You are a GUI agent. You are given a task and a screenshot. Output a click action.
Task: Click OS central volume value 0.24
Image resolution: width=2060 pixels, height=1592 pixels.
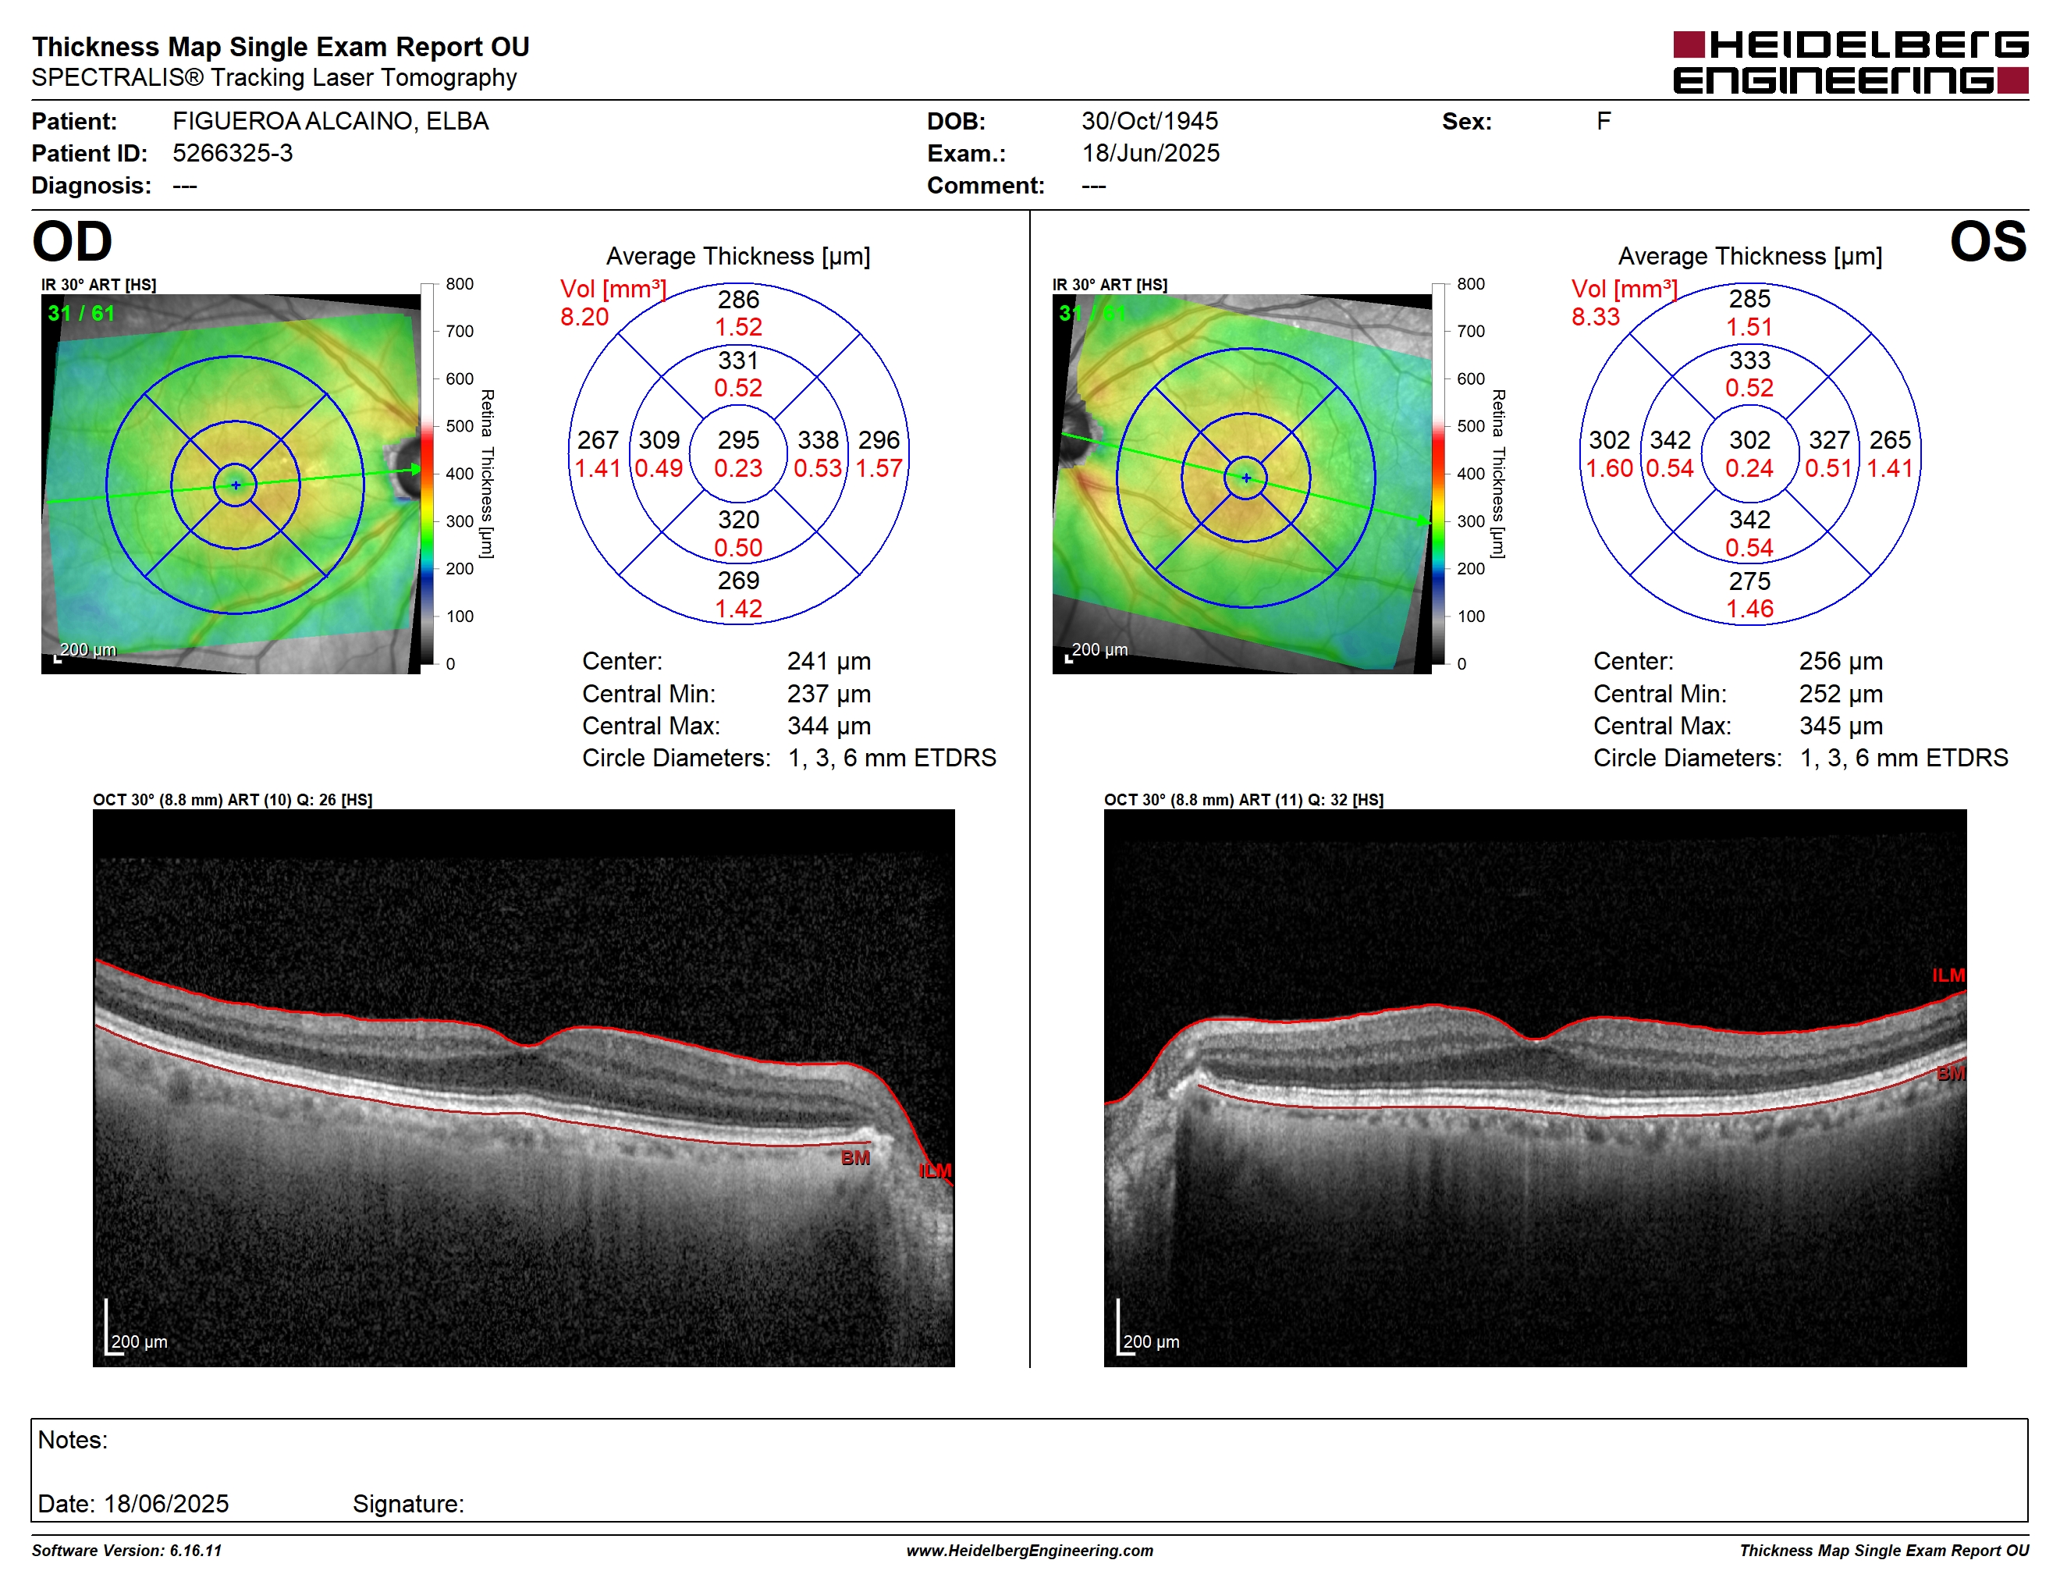pos(1749,469)
